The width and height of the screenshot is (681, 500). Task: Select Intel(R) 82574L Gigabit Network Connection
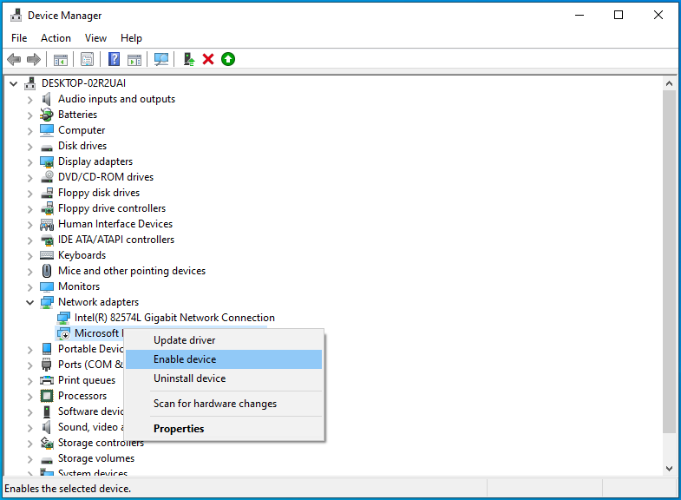174,318
